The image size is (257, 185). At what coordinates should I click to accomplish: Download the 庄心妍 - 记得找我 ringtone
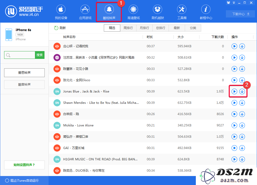[242, 46]
